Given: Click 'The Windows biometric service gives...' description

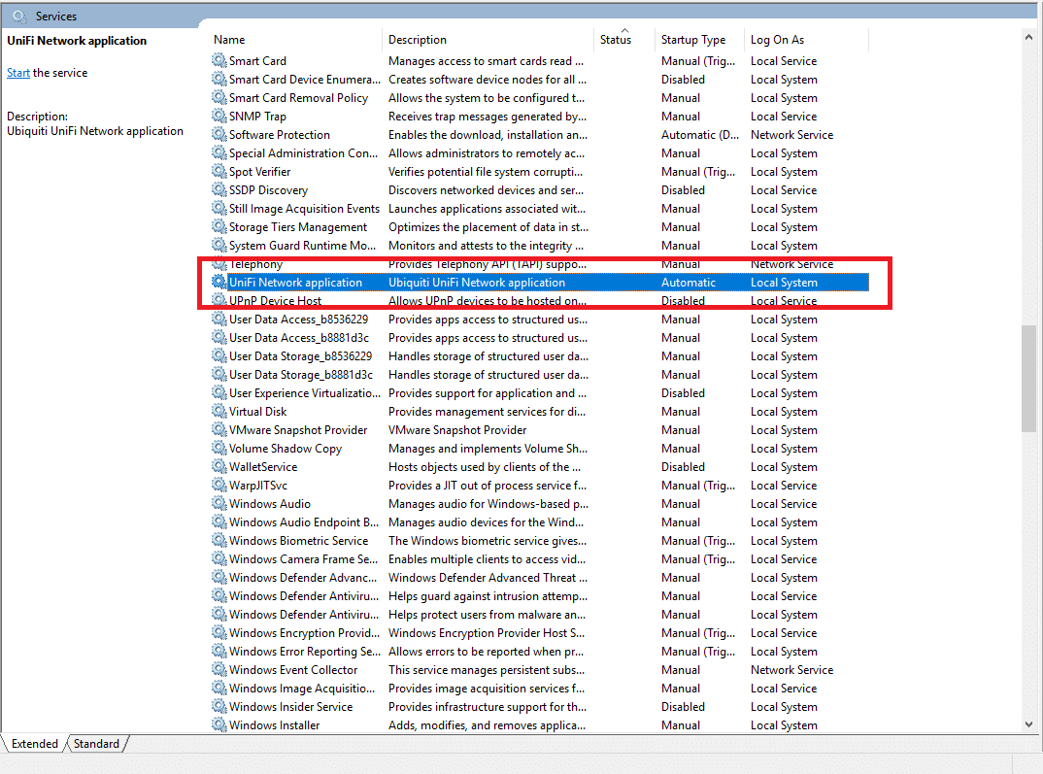Looking at the screenshot, I should tap(488, 541).
